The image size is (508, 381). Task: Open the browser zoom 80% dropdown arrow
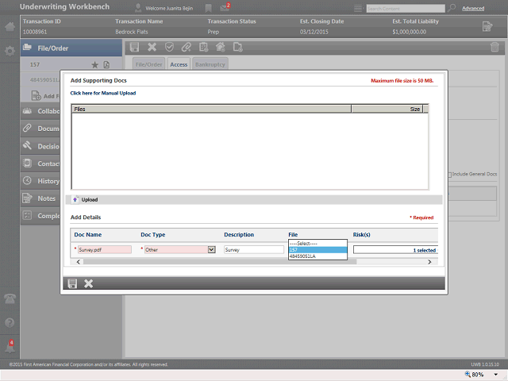(495, 375)
